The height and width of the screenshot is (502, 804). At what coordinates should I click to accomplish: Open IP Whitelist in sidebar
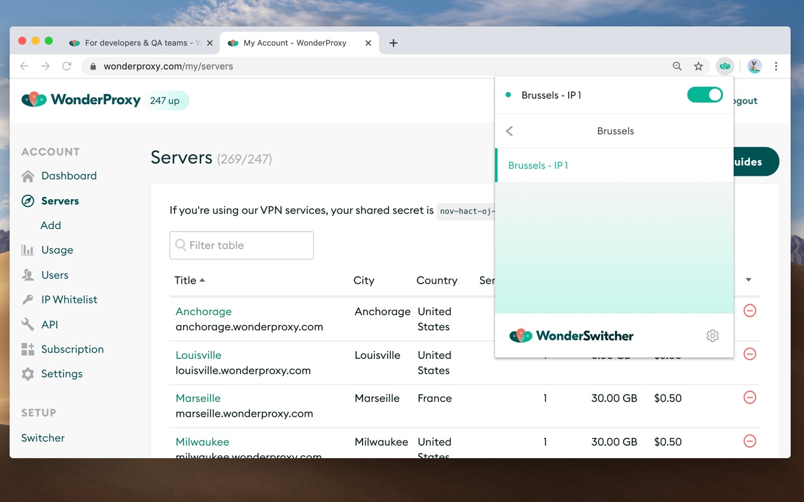pos(69,299)
